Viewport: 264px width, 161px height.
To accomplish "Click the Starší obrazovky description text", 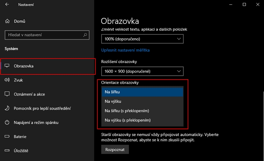I will coord(160,137).
